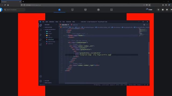Open Source Control view in VS Code
The image size is (172, 96).
pos(41,35)
